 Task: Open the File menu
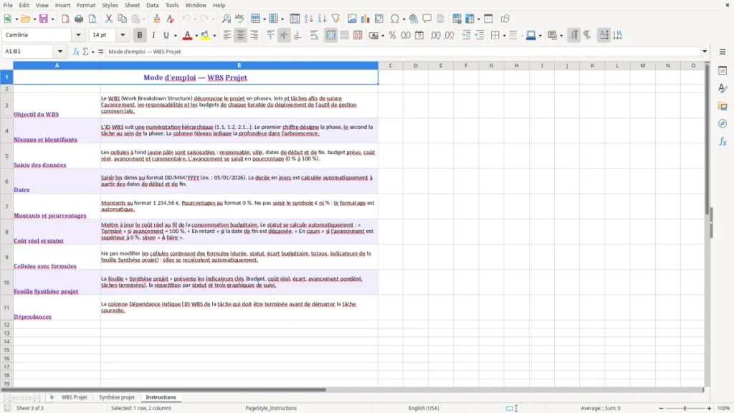click(8, 5)
